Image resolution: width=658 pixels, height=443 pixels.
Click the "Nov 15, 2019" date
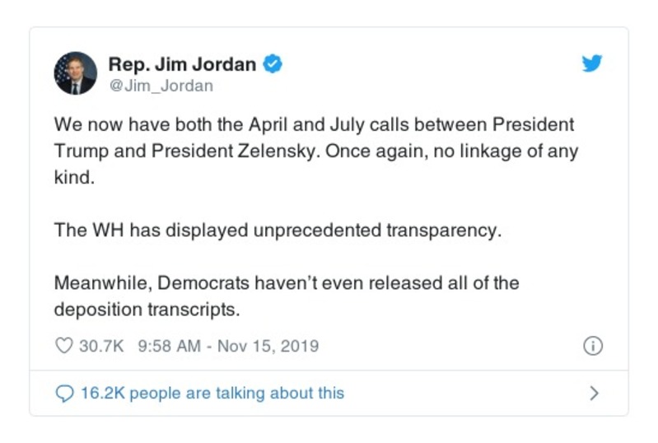267,346
